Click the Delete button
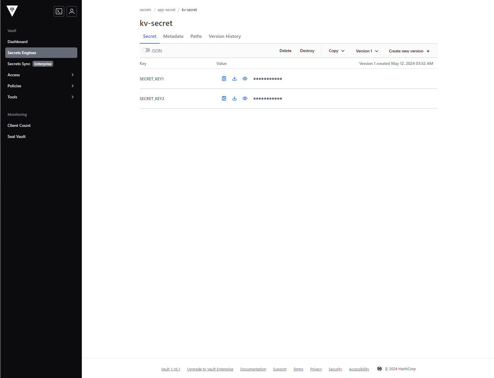 285,51
